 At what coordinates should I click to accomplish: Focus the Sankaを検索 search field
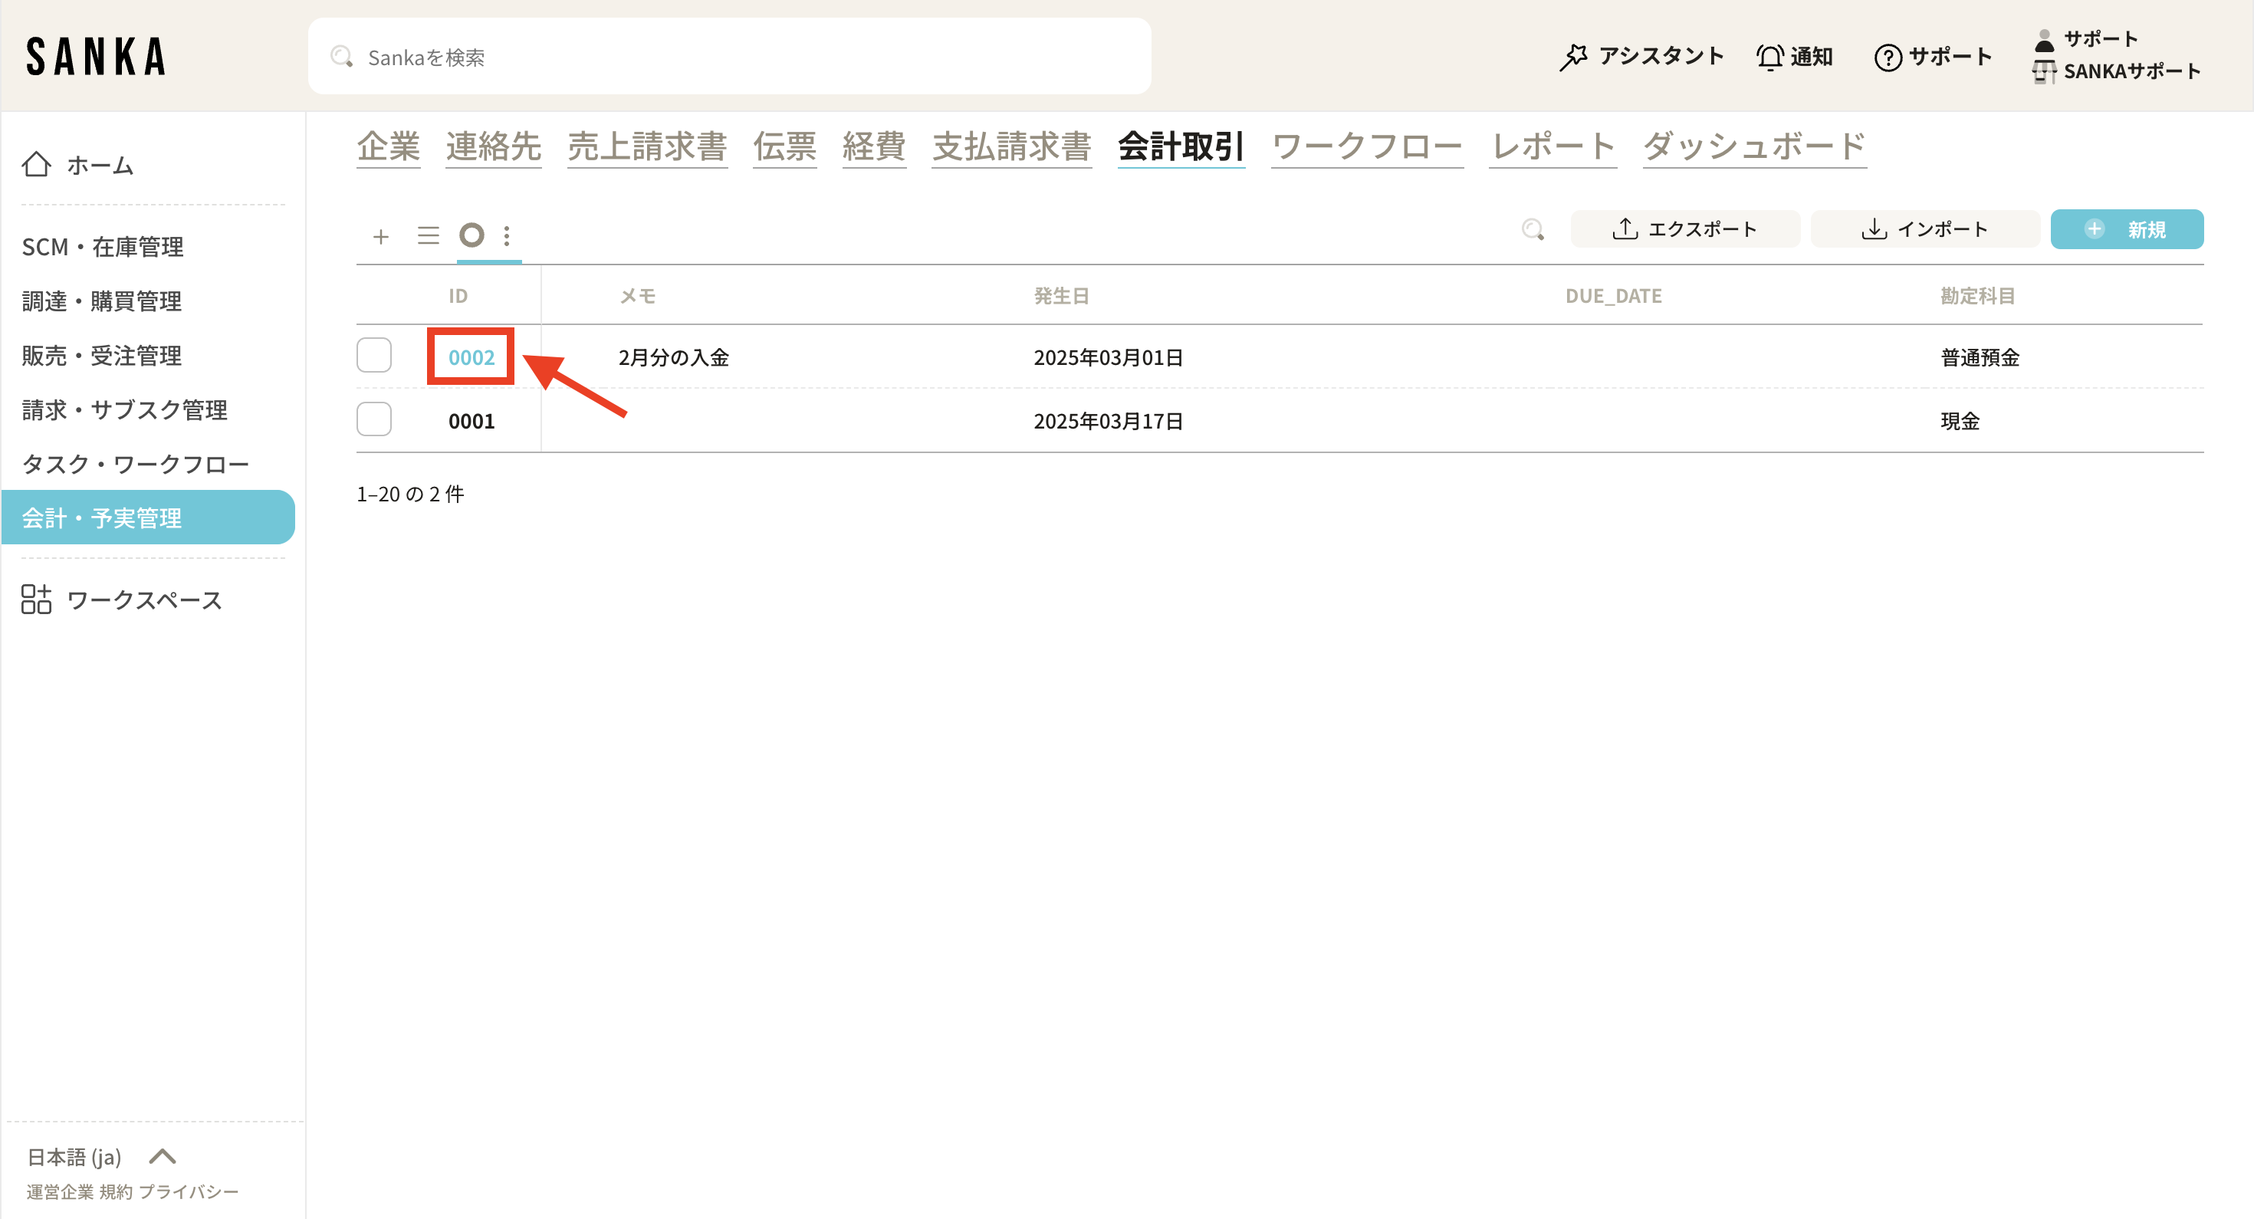729,57
